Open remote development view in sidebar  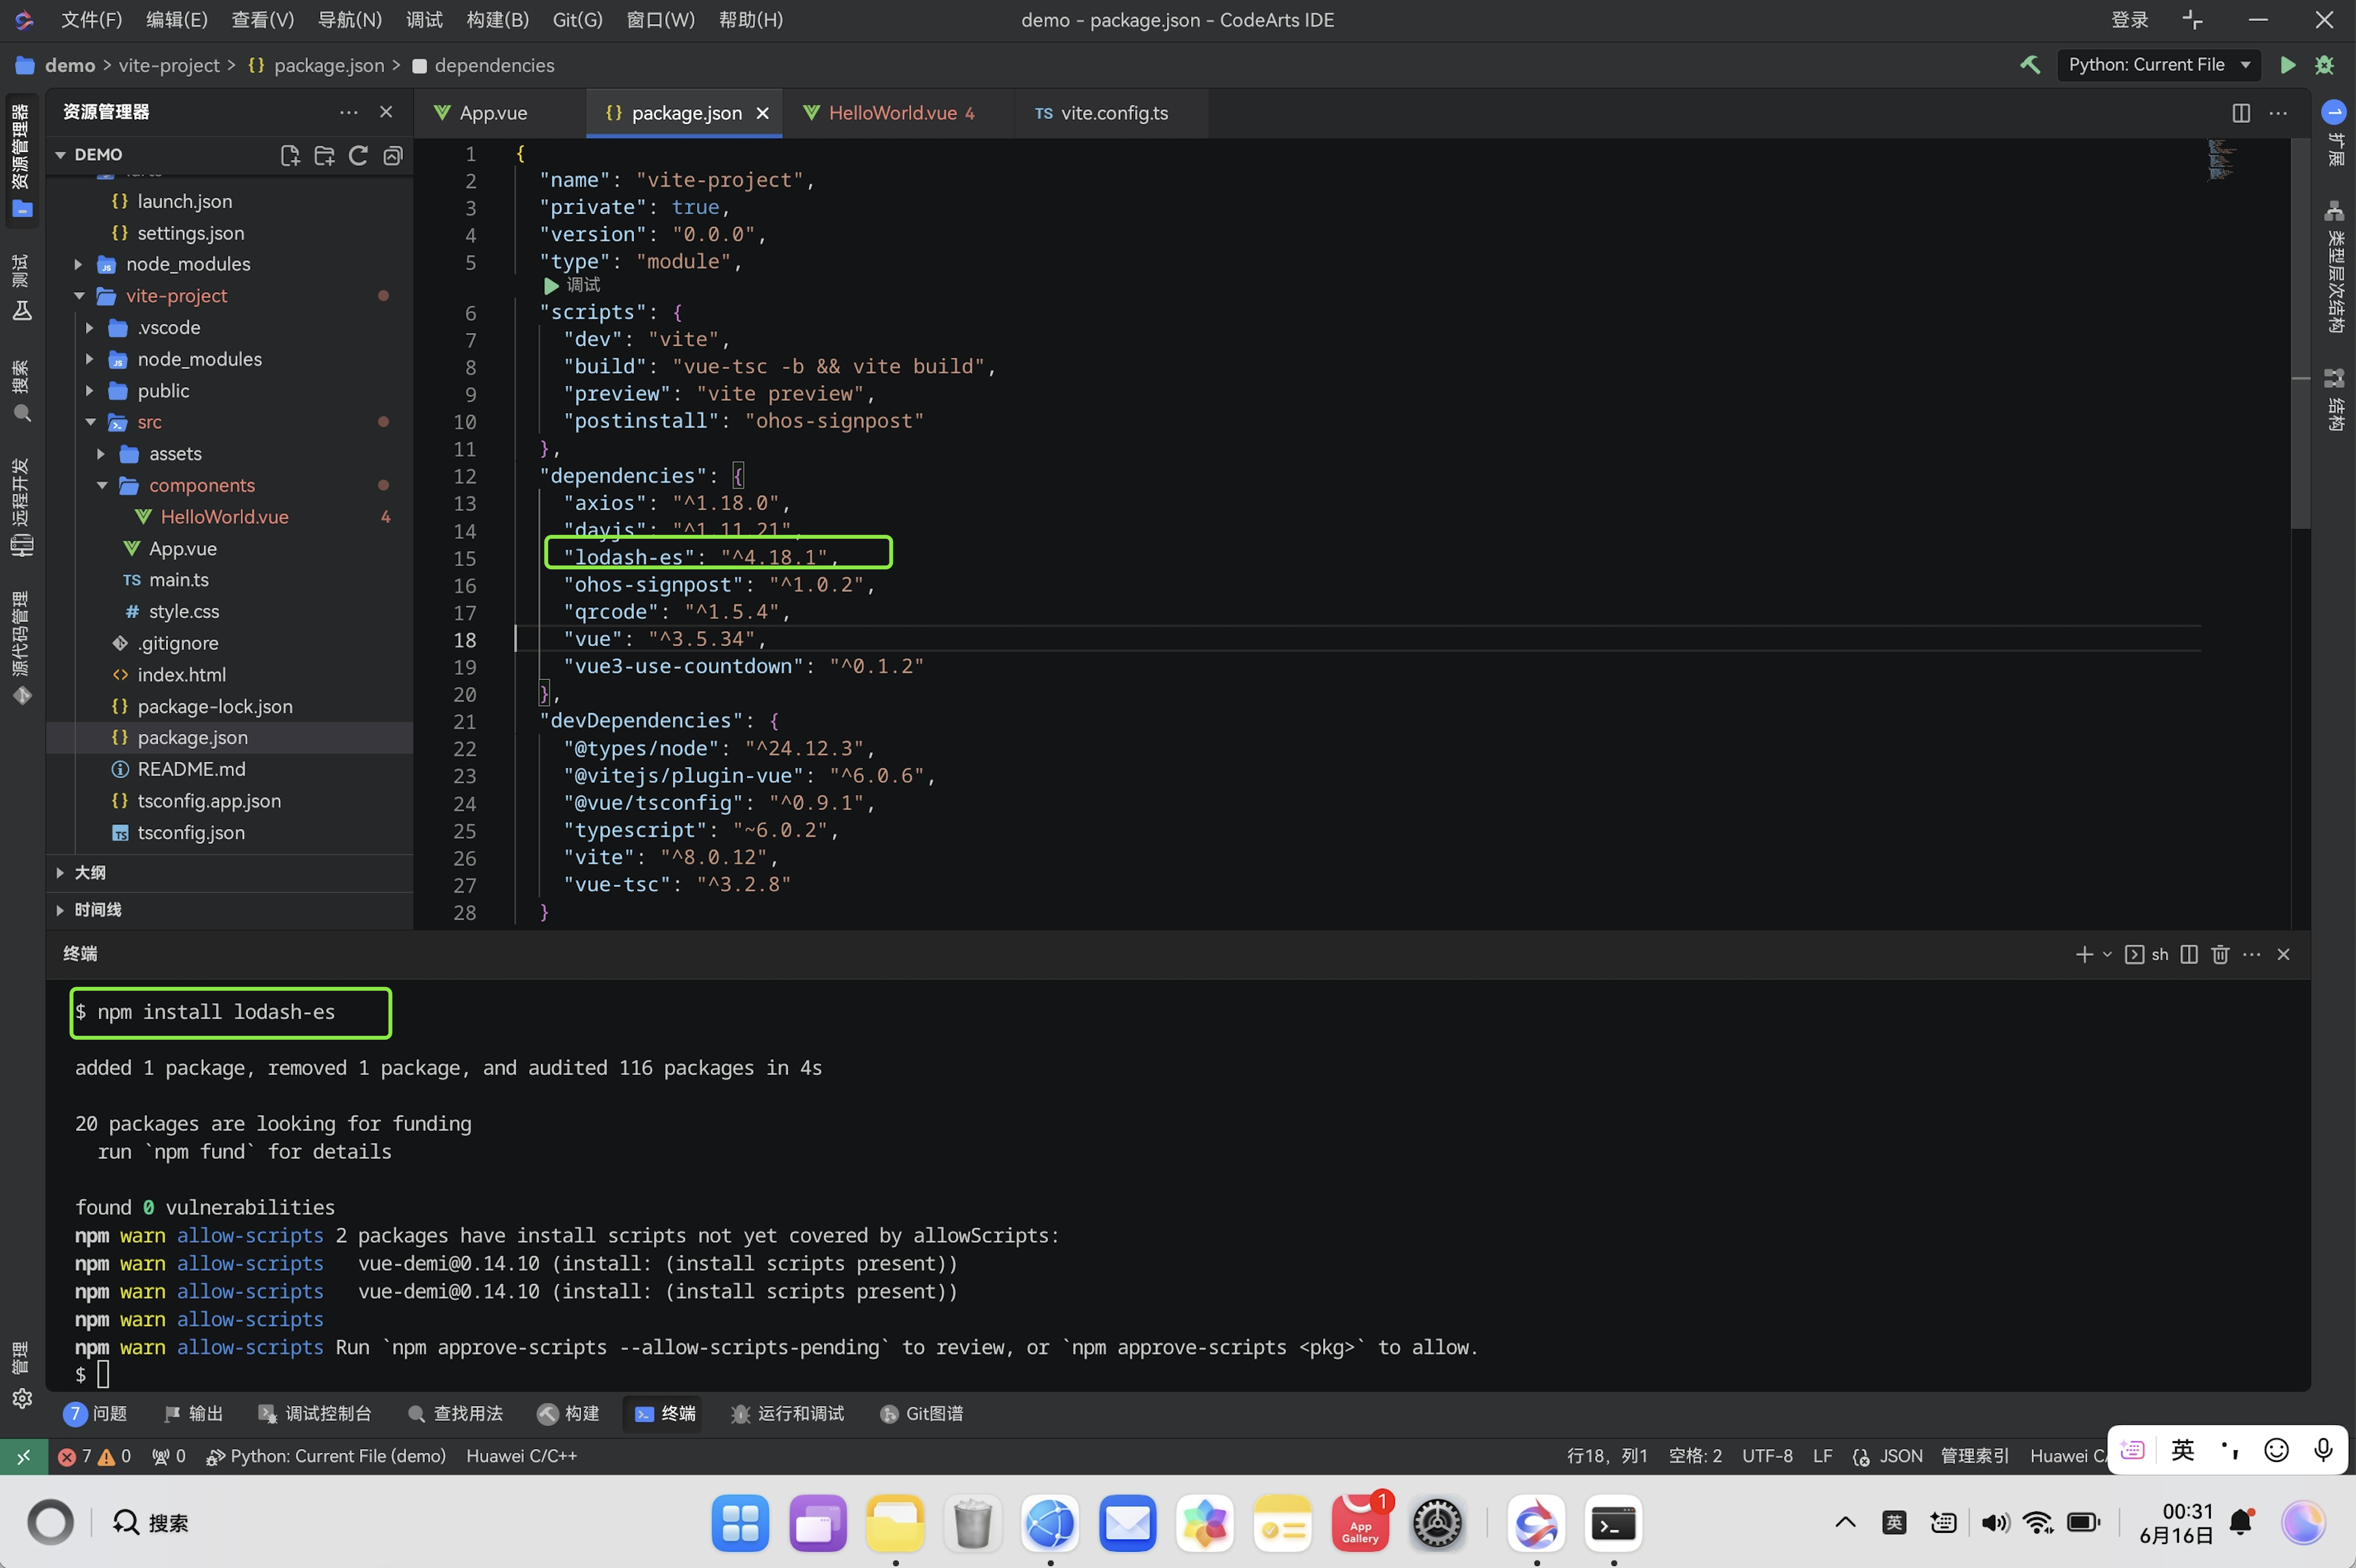point(21,507)
